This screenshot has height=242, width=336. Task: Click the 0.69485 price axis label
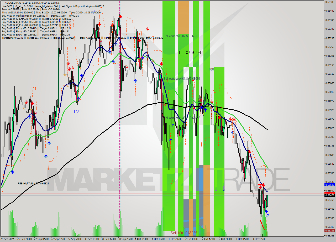coord(330,2)
